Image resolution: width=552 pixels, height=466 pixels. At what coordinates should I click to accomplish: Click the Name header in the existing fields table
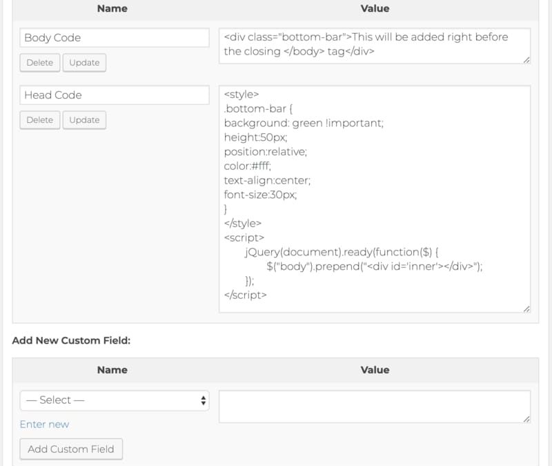coord(112,8)
